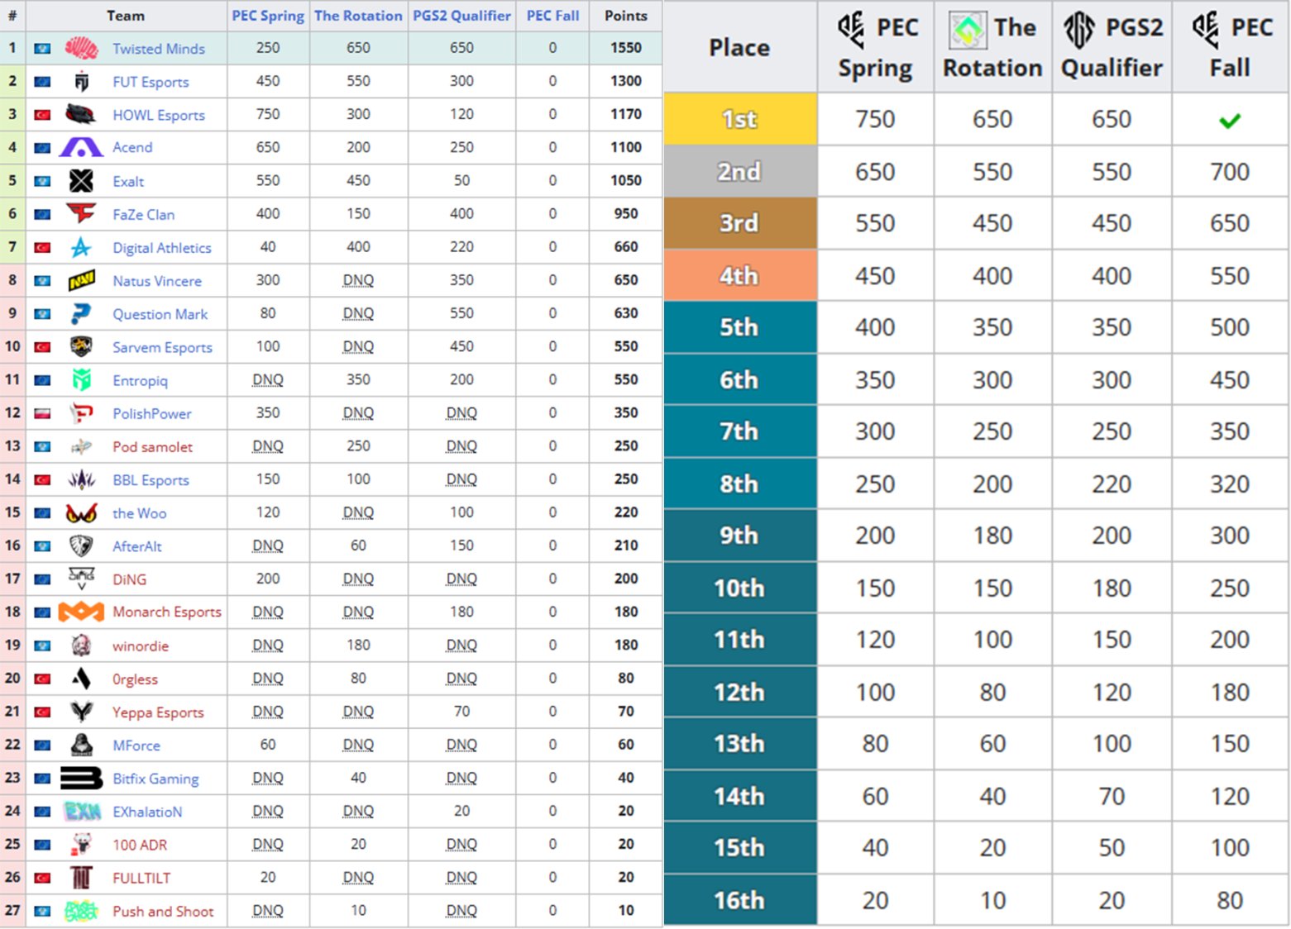The height and width of the screenshot is (929, 1291).
Task: Open the Exalt team link
Action: tap(128, 181)
